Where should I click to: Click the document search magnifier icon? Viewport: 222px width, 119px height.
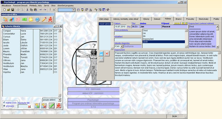90,10
